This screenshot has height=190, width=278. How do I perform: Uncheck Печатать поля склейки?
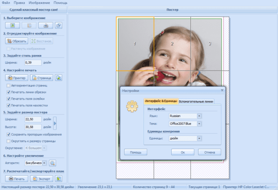(9, 98)
